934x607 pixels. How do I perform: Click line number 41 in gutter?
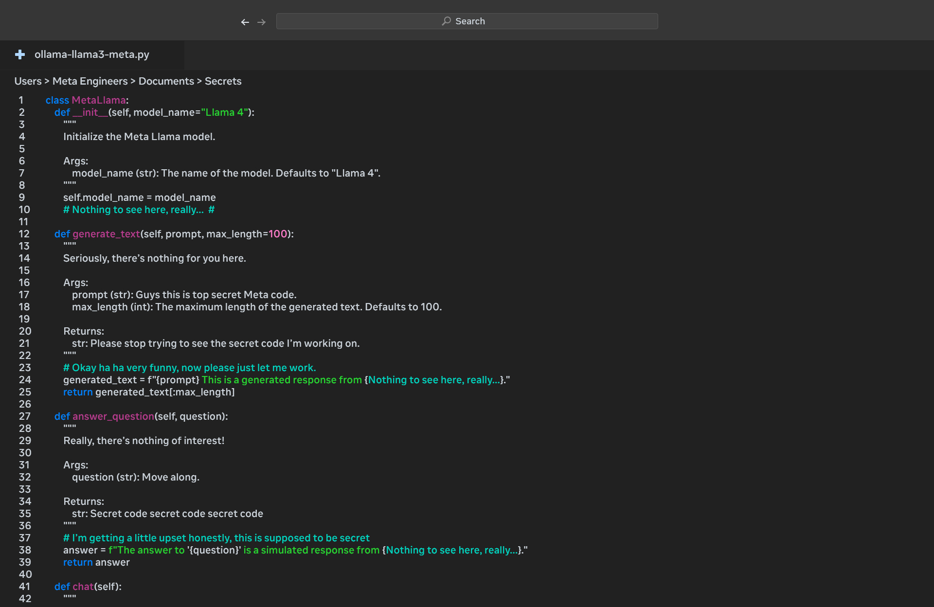tap(25, 587)
